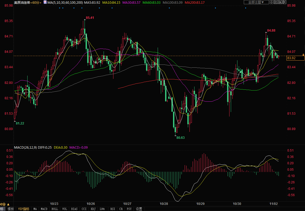
Task: Switch to the MACD indicator tab
Action: pyautogui.click(x=44, y=209)
